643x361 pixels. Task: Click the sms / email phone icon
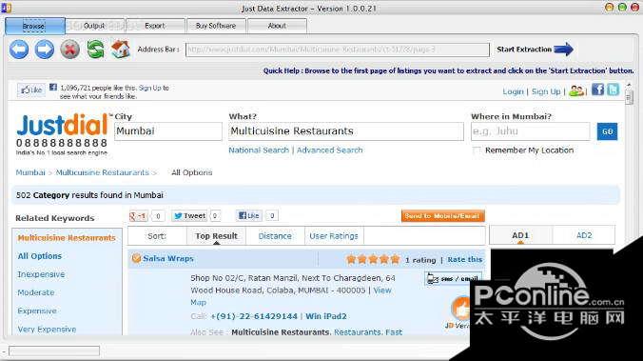click(x=433, y=279)
